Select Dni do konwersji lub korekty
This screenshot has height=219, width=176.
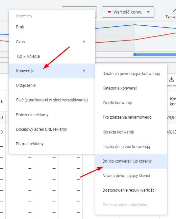(x=131, y=161)
